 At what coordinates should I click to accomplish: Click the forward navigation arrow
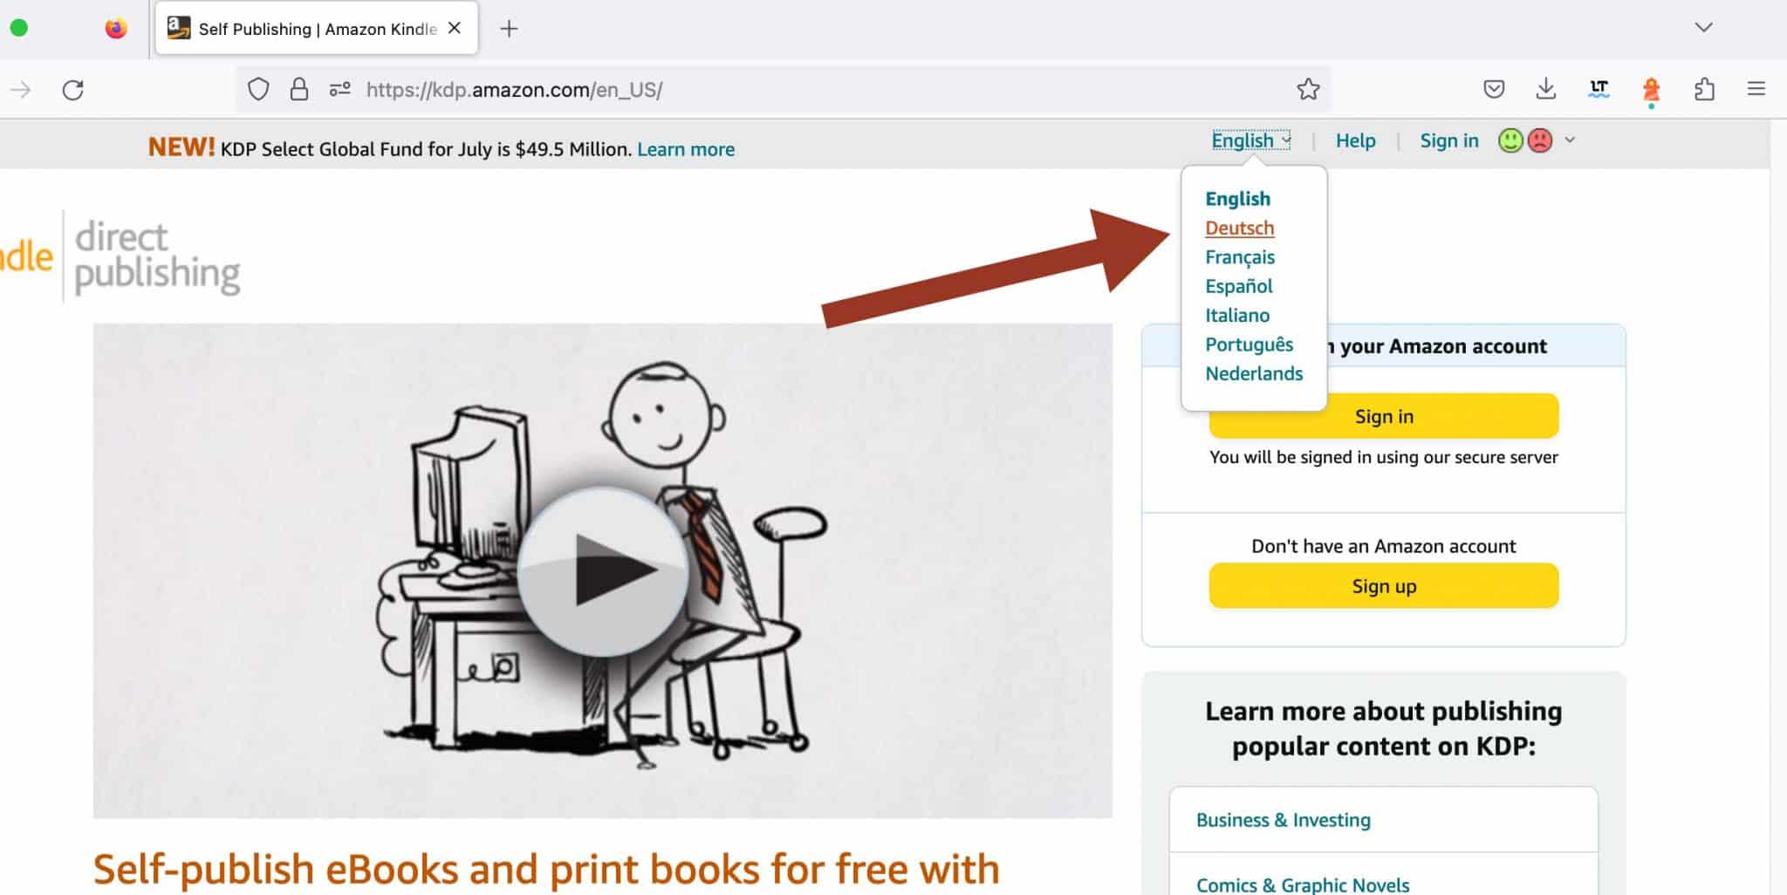[x=21, y=89]
